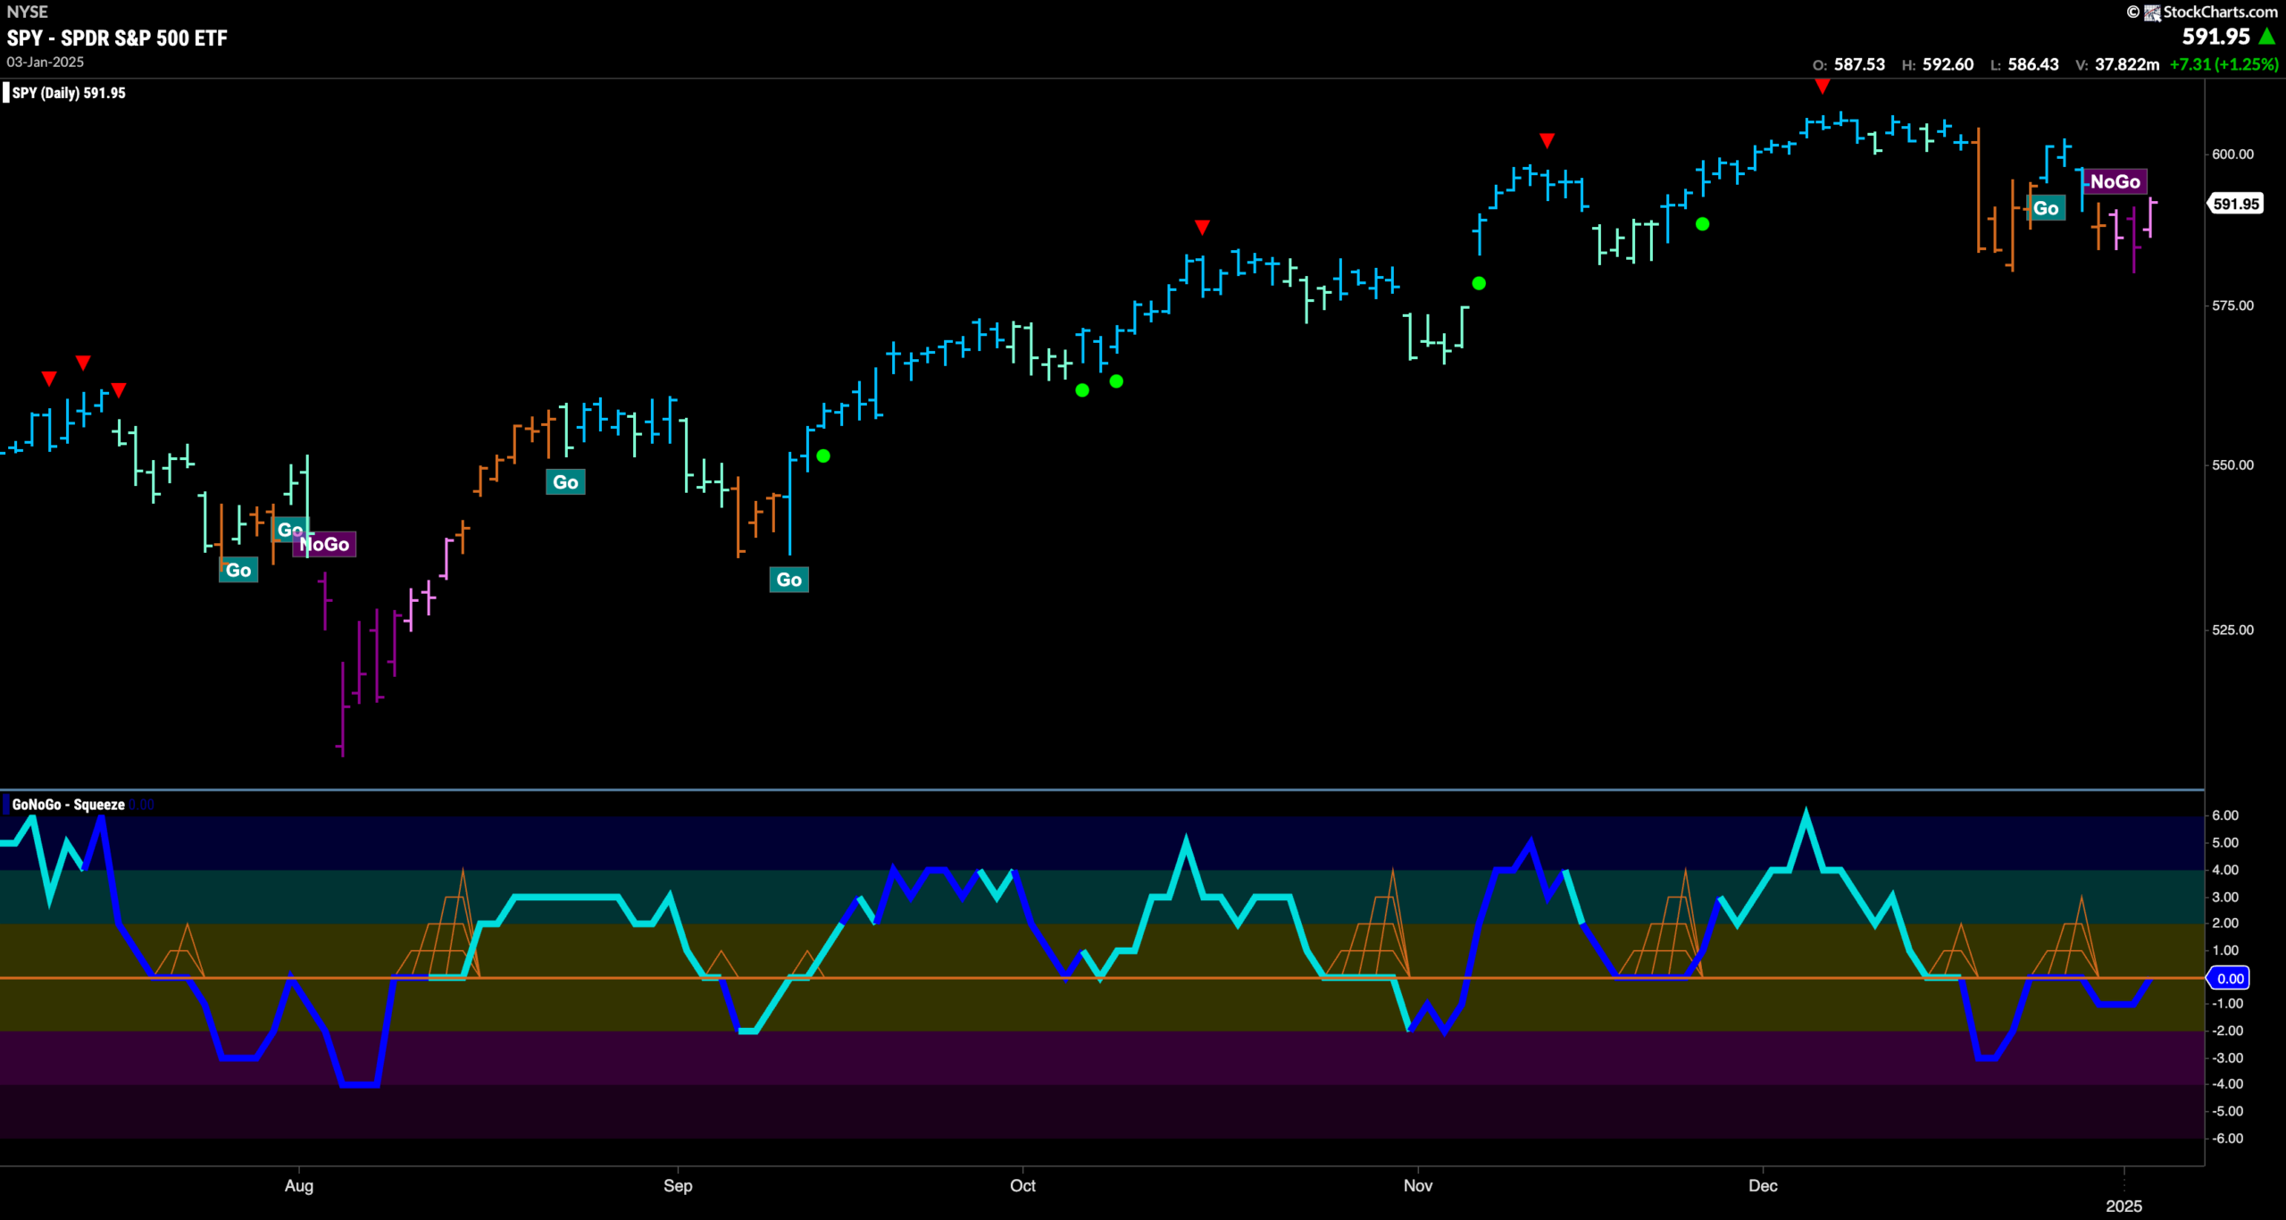The height and width of the screenshot is (1220, 2286).
Task: Click the 591.95 current price tag on the price axis
Action: point(2236,205)
